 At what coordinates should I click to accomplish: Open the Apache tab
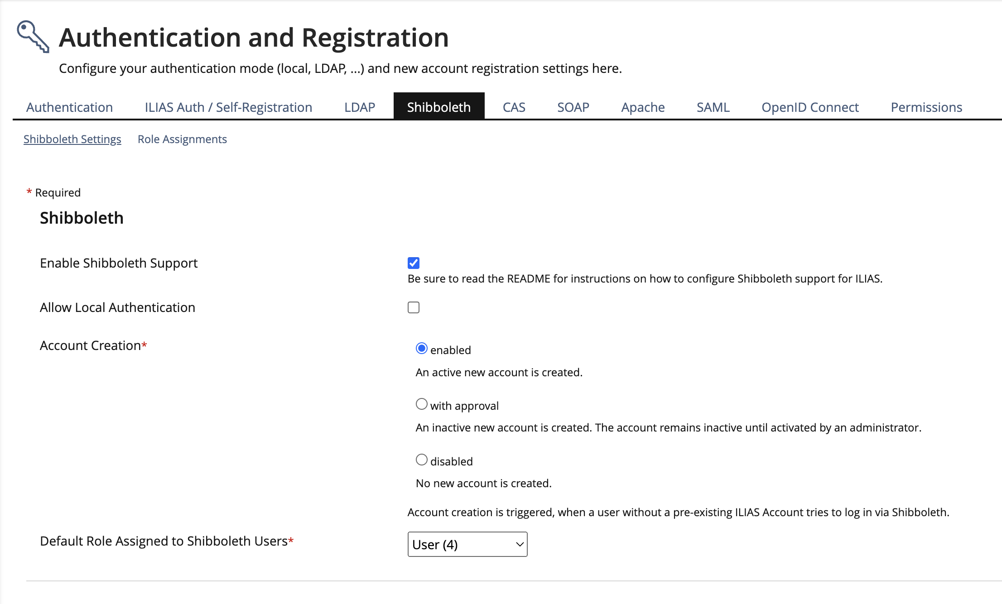tap(642, 107)
